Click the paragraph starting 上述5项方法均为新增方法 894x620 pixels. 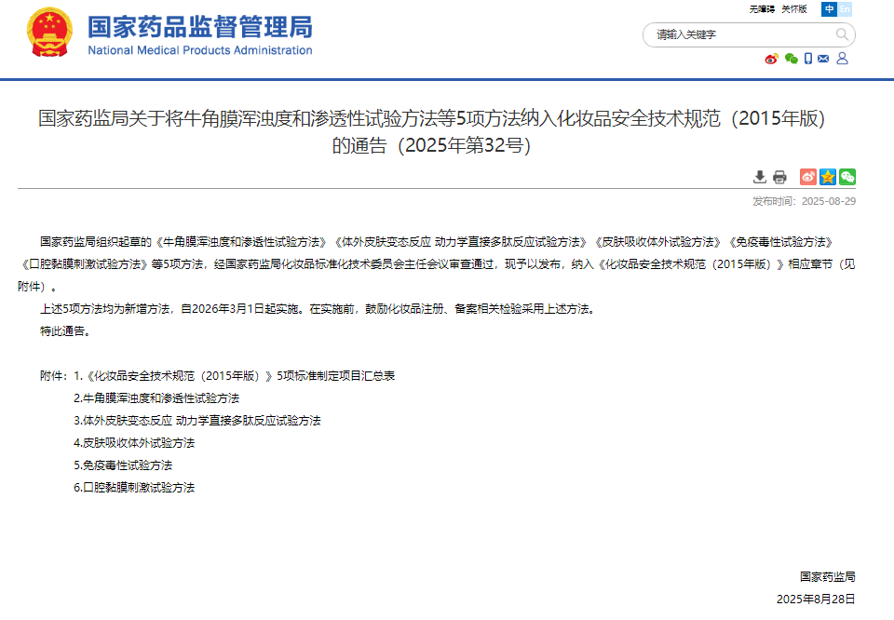[x=317, y=309]
